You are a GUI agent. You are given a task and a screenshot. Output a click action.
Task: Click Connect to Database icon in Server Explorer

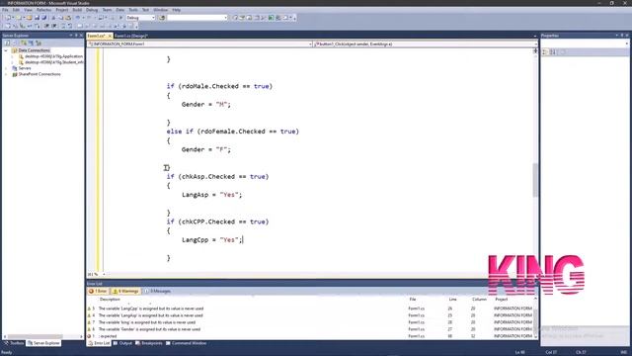24,43
